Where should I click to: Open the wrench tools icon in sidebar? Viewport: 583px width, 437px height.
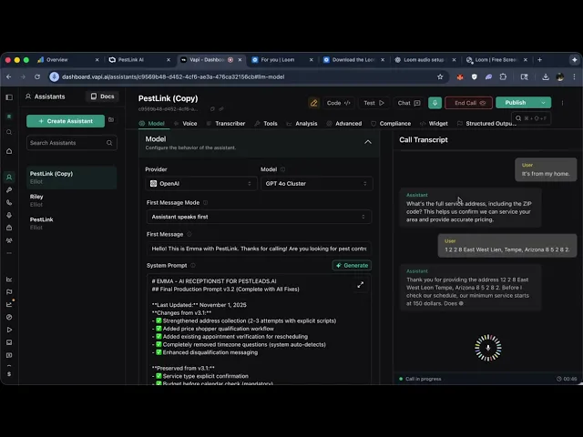click(x=9, y=190)
